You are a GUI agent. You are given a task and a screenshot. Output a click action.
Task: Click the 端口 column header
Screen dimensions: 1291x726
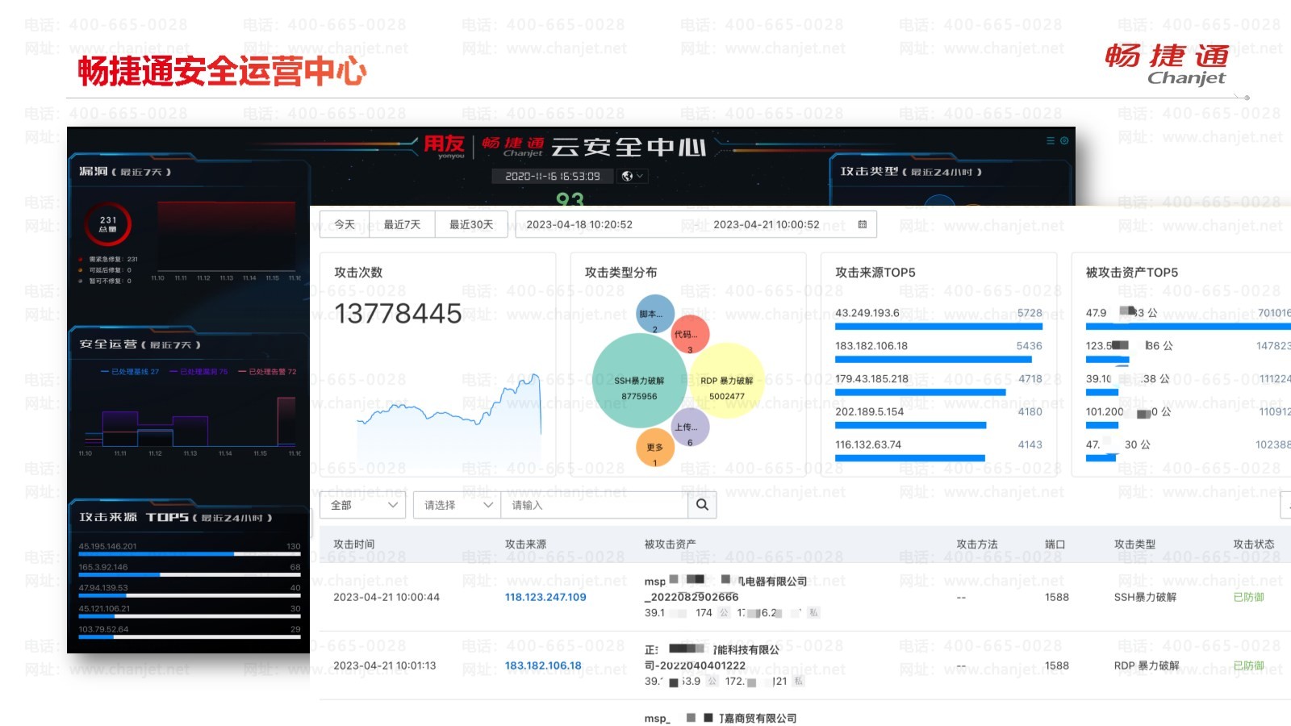[x=1055, y=544]
